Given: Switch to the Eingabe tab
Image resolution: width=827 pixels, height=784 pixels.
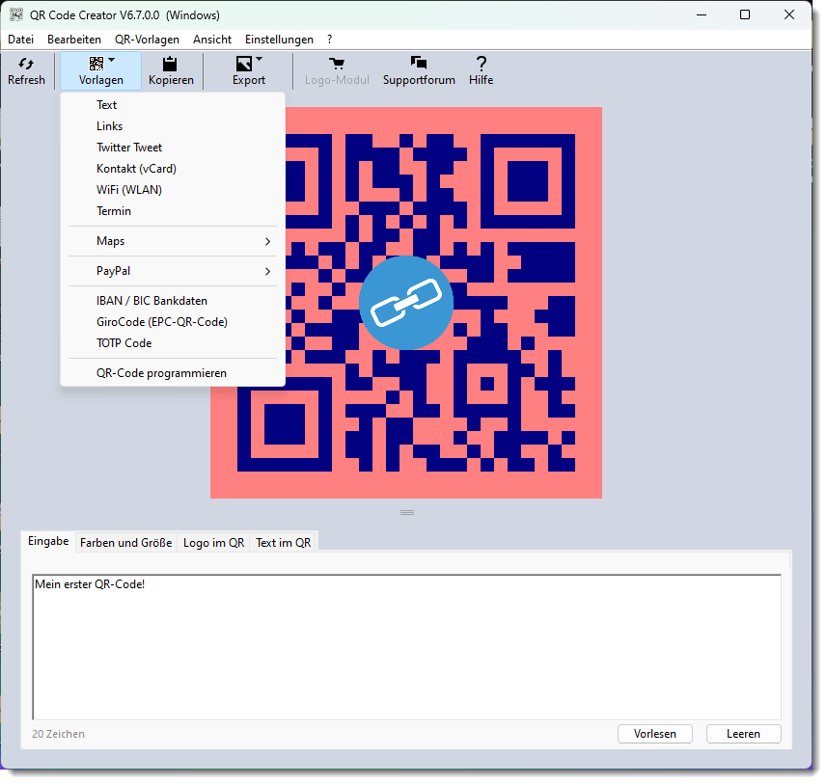Looking at the screenshot, I should (x=48, y=542).
